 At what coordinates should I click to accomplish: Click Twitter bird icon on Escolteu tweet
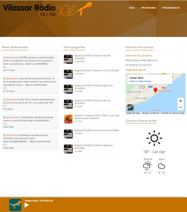click(4, 135)
